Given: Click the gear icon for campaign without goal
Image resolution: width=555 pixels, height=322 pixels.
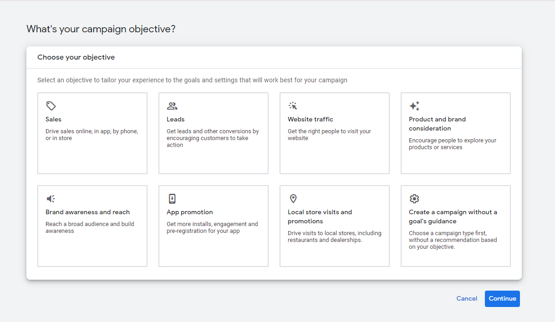Looking at the screenshot, I should pos(414,199).
